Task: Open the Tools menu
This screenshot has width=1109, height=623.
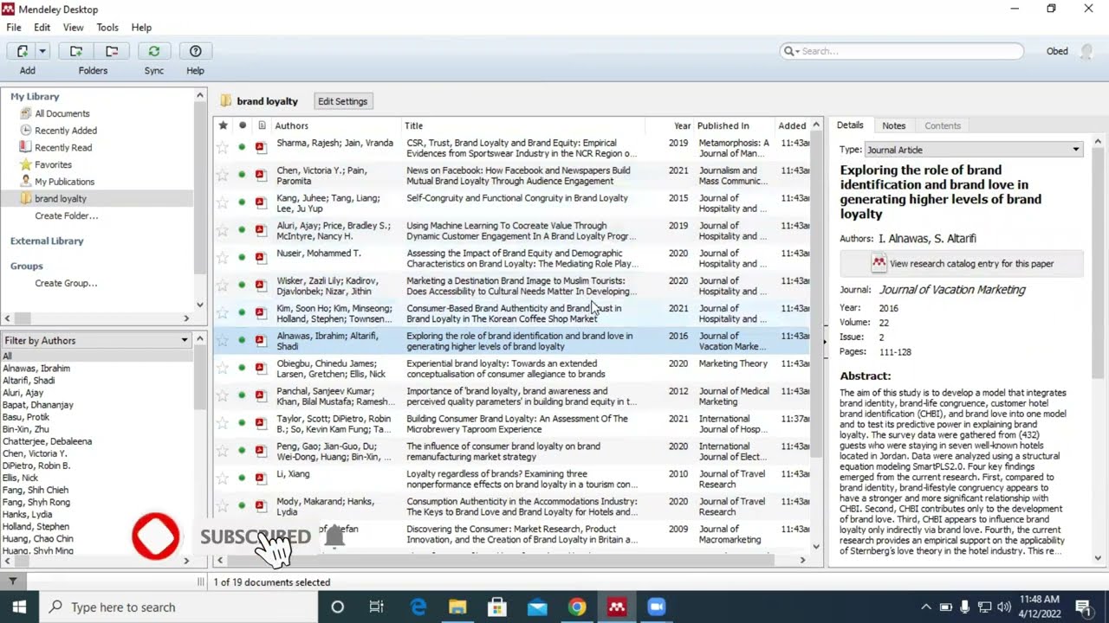Action: 107,28
